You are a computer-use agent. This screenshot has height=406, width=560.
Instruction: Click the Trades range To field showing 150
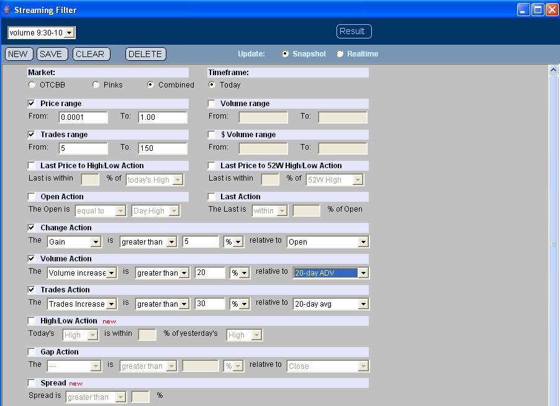[163, 148]
